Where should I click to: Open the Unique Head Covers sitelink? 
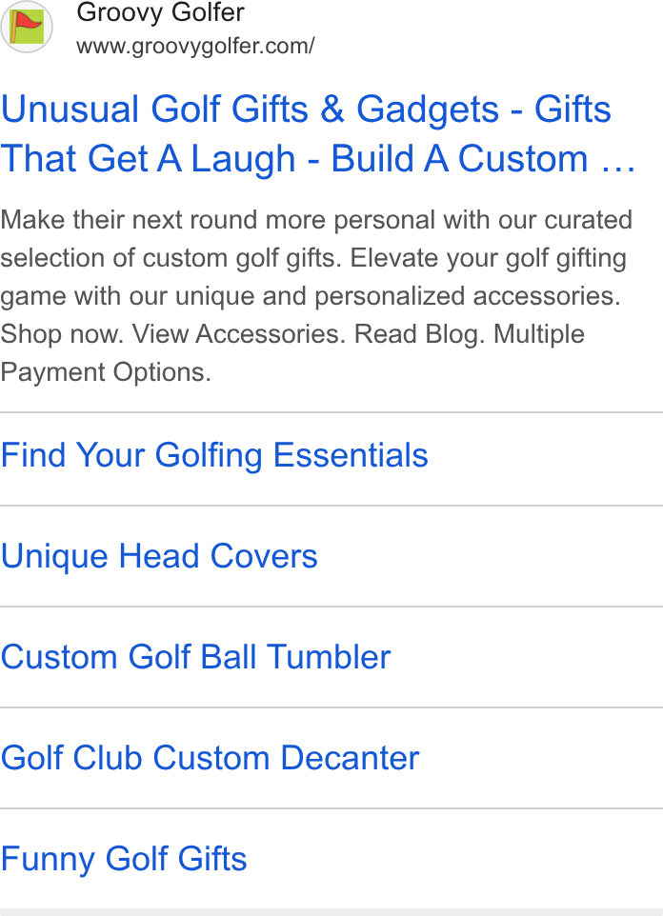159,555
